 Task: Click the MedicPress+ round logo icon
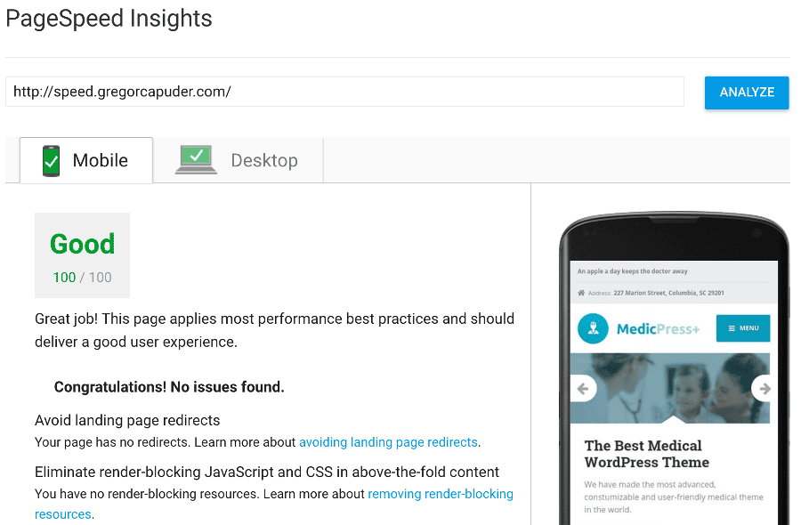point(593,328)
